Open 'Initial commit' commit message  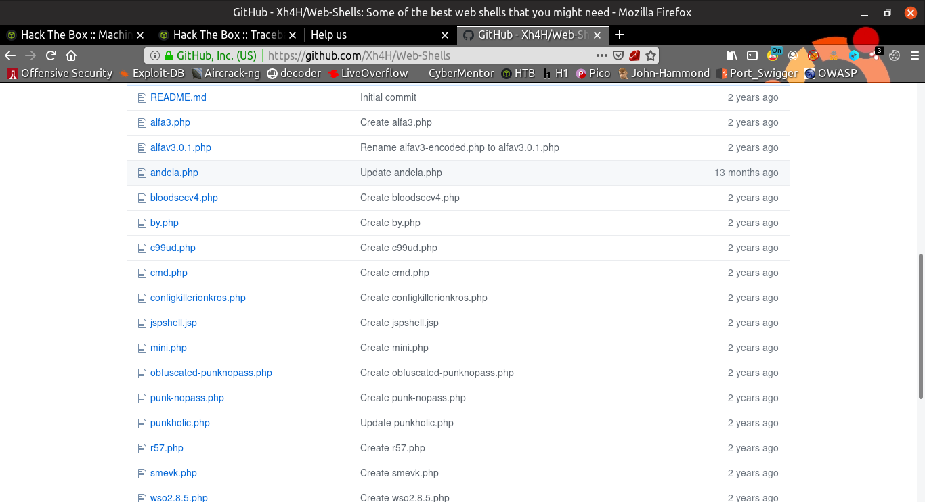pos(388,97)
